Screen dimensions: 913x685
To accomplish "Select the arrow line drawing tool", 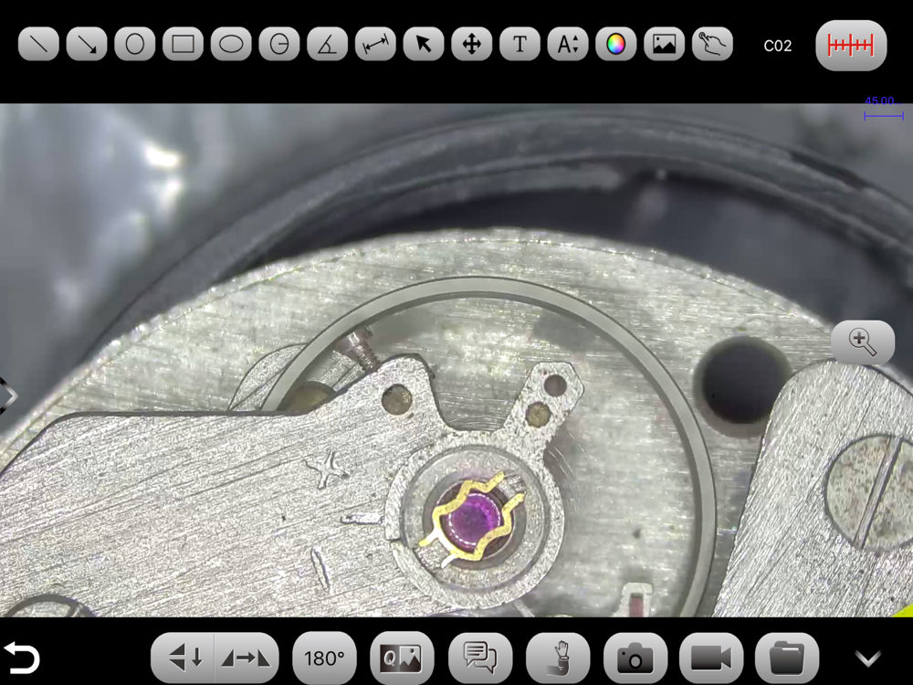I will point(87,44).
